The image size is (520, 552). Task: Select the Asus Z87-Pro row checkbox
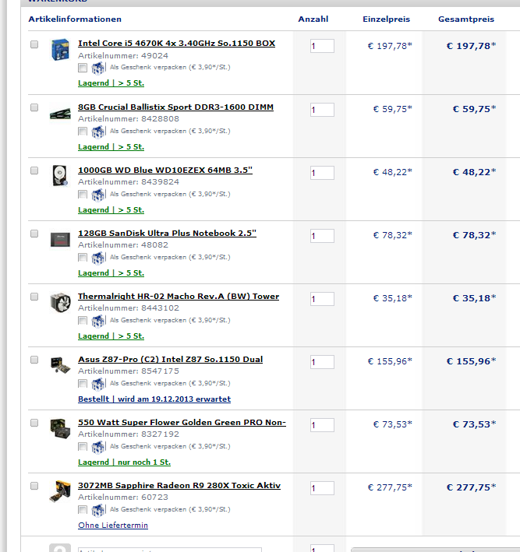click(x=34, y=360)
